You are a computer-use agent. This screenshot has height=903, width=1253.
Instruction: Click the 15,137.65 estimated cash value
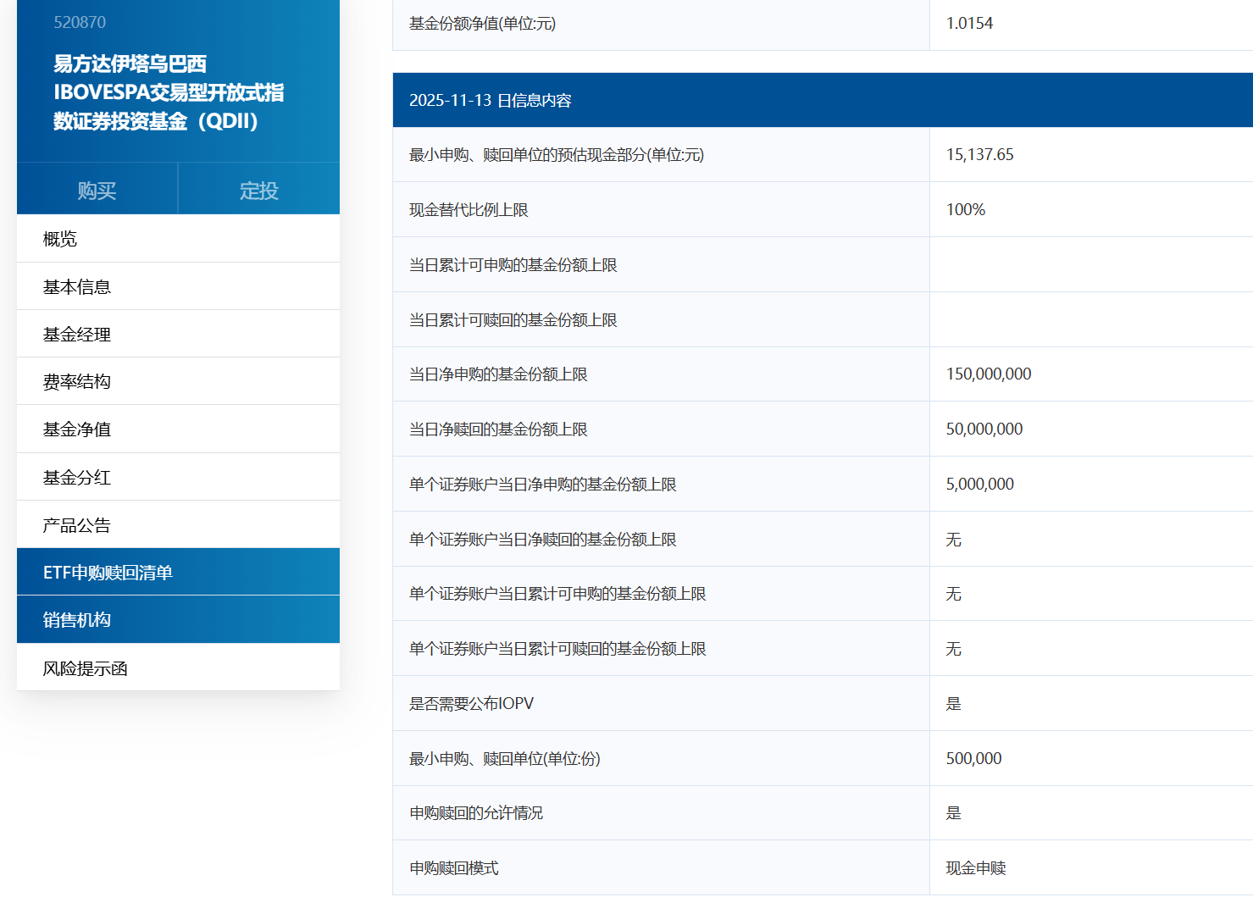point(979,155)
